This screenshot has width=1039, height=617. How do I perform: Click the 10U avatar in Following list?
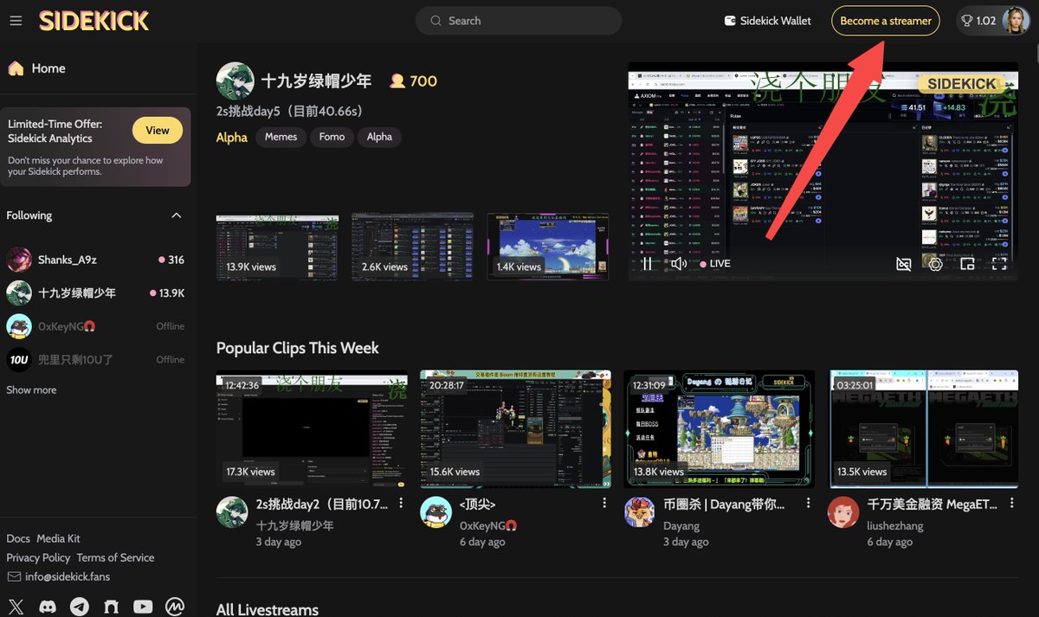click(x=19, y=359)
